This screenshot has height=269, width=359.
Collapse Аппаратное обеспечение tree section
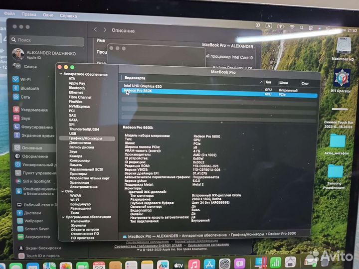point(61,74)
